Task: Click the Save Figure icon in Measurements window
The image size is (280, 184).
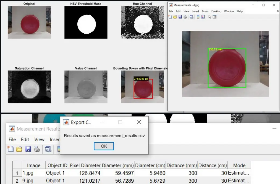Action: click(180, 17)
